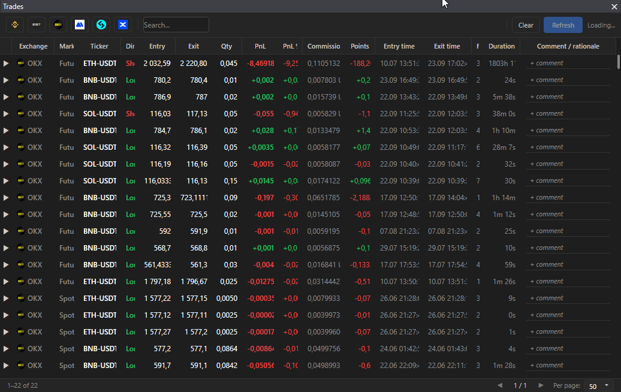Filter trades by Binance exchange icon
The image size is (621, 392).
[x=15, y=25]
